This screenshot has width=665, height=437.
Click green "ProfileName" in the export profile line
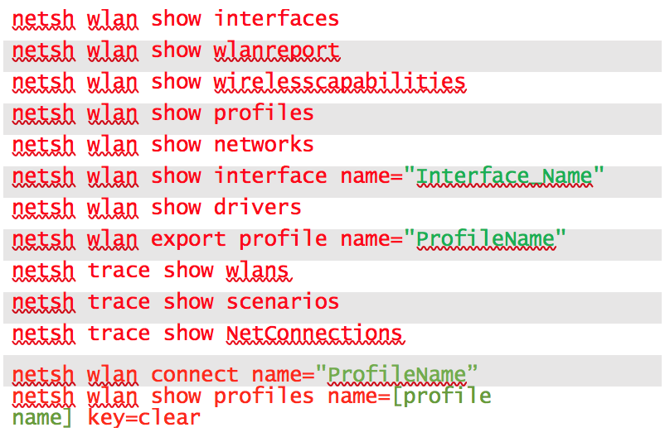click(x=485, y=239)
